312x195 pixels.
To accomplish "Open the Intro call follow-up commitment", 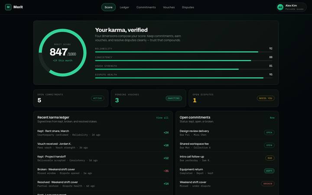I will (x=227, y=158).
